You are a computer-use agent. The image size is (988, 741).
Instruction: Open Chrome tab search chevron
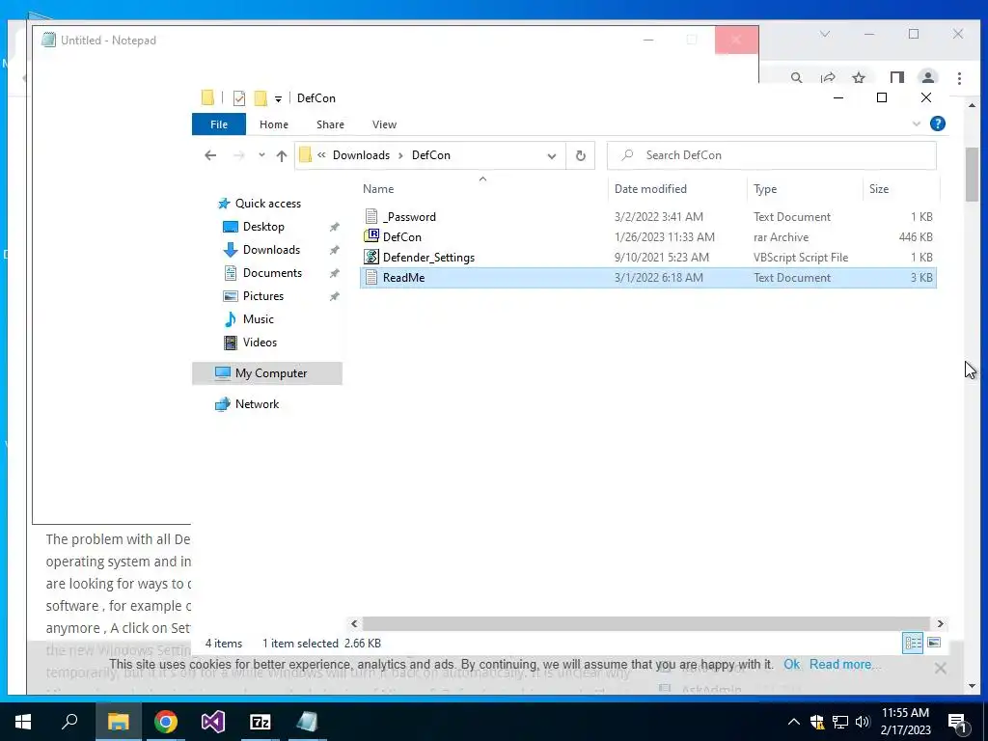tap(825, 34)
